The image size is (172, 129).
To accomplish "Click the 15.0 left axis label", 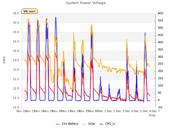I will pos(16,32).
